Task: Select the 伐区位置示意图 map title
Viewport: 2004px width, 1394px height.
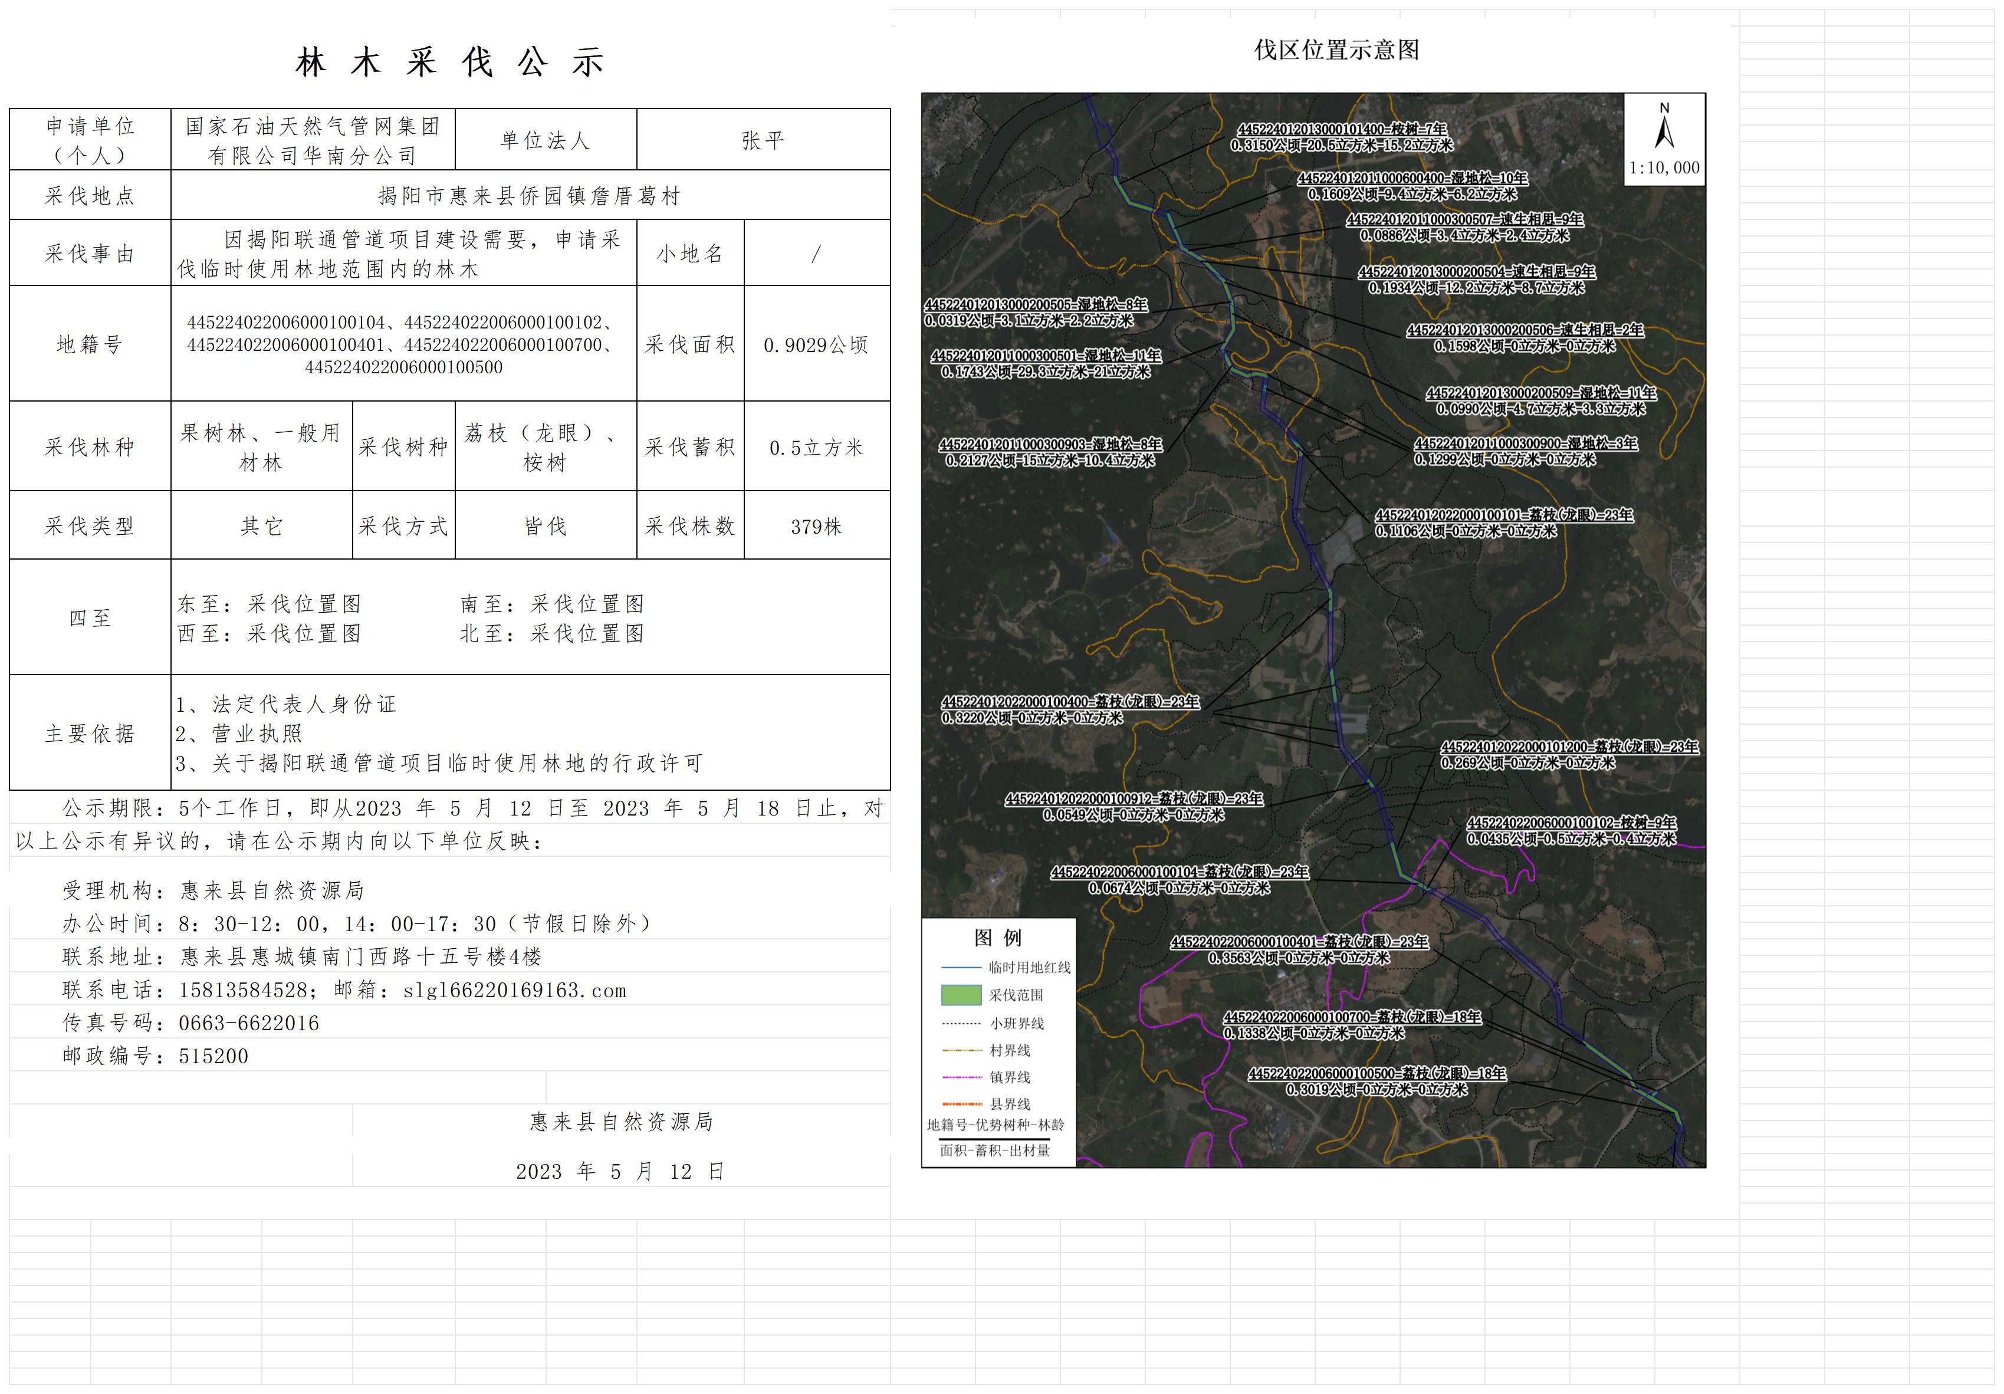Action: point(1336,50)
